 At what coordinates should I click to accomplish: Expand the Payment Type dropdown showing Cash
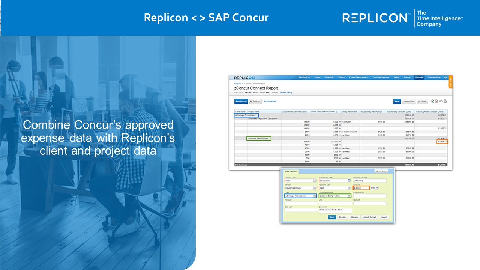pos(349,188)
